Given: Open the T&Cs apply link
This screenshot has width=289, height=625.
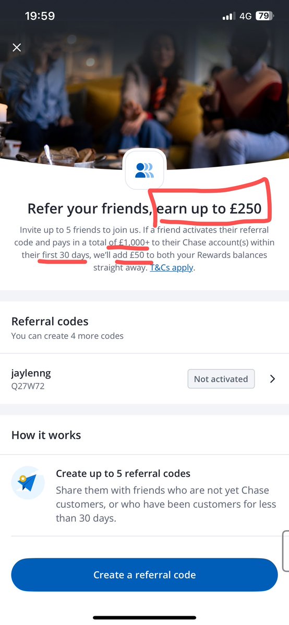Looking at the screenshot, I should (x=172, y=267).
